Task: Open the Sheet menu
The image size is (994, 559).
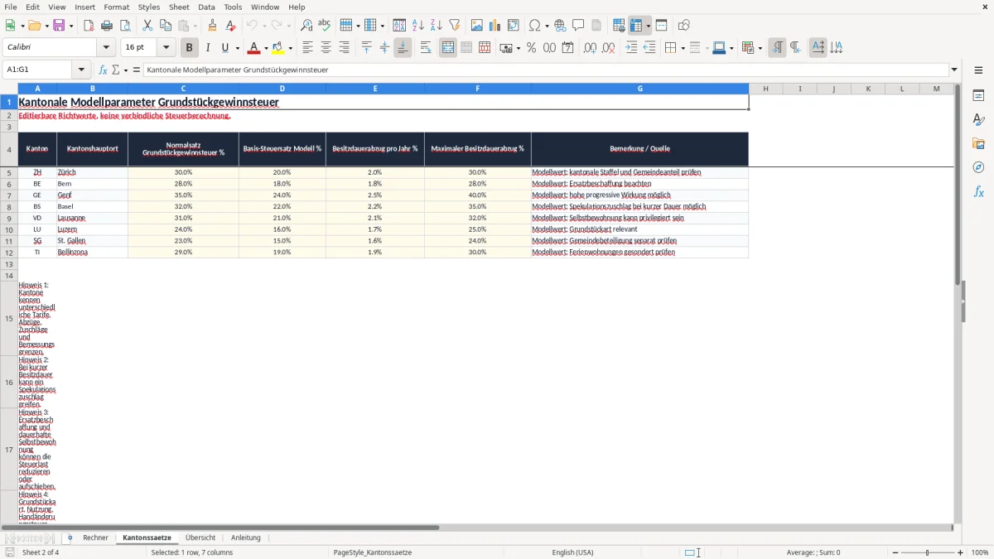Action: click(179, 7)
